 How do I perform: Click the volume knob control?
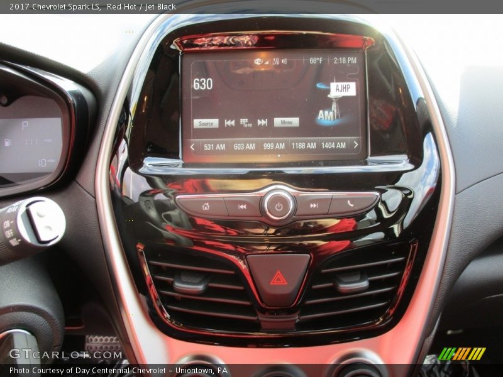point(279,204)
